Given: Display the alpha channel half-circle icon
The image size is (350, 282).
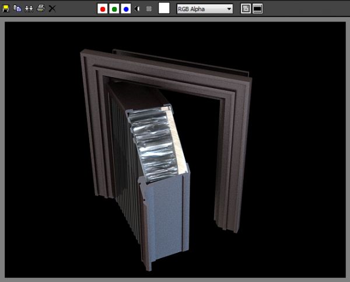Looking at the screenshot, I should point(138,9).
